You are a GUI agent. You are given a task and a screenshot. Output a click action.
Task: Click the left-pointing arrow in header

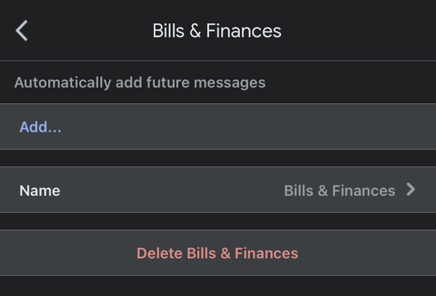tap(22, 31)
